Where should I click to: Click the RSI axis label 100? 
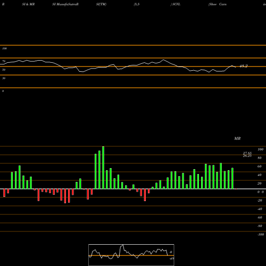click(x=4, y=48)
